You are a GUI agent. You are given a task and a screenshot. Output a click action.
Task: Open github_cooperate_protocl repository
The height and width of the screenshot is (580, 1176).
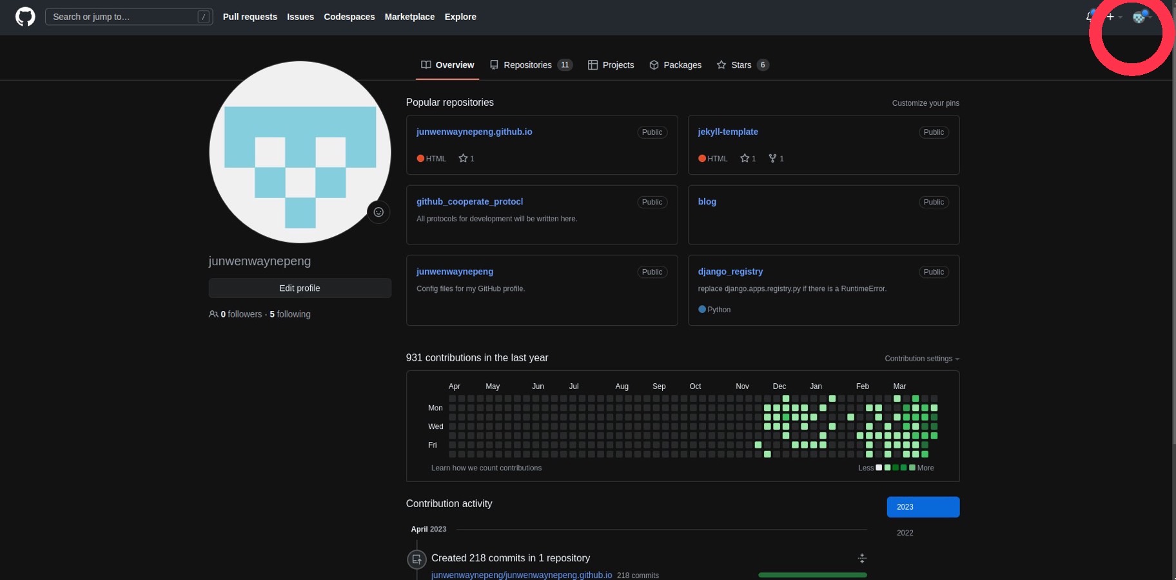[470, 202]
